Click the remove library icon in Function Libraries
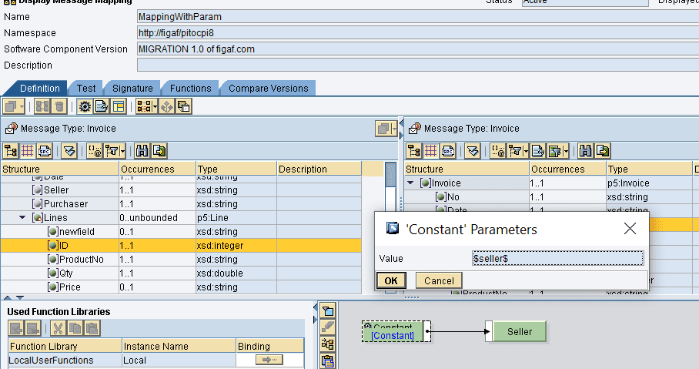The width and height of the screenshot is (699, 369). click(x=33, y=328)
